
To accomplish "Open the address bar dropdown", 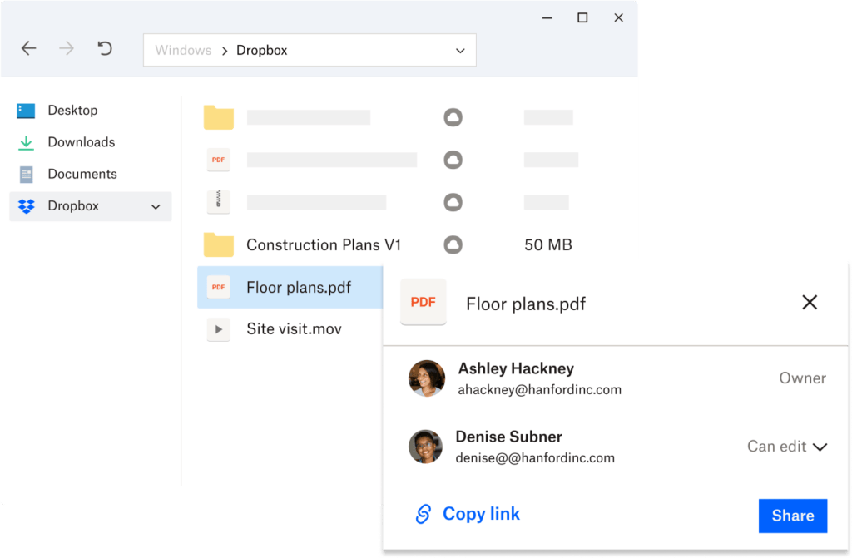I will (460, 50).
